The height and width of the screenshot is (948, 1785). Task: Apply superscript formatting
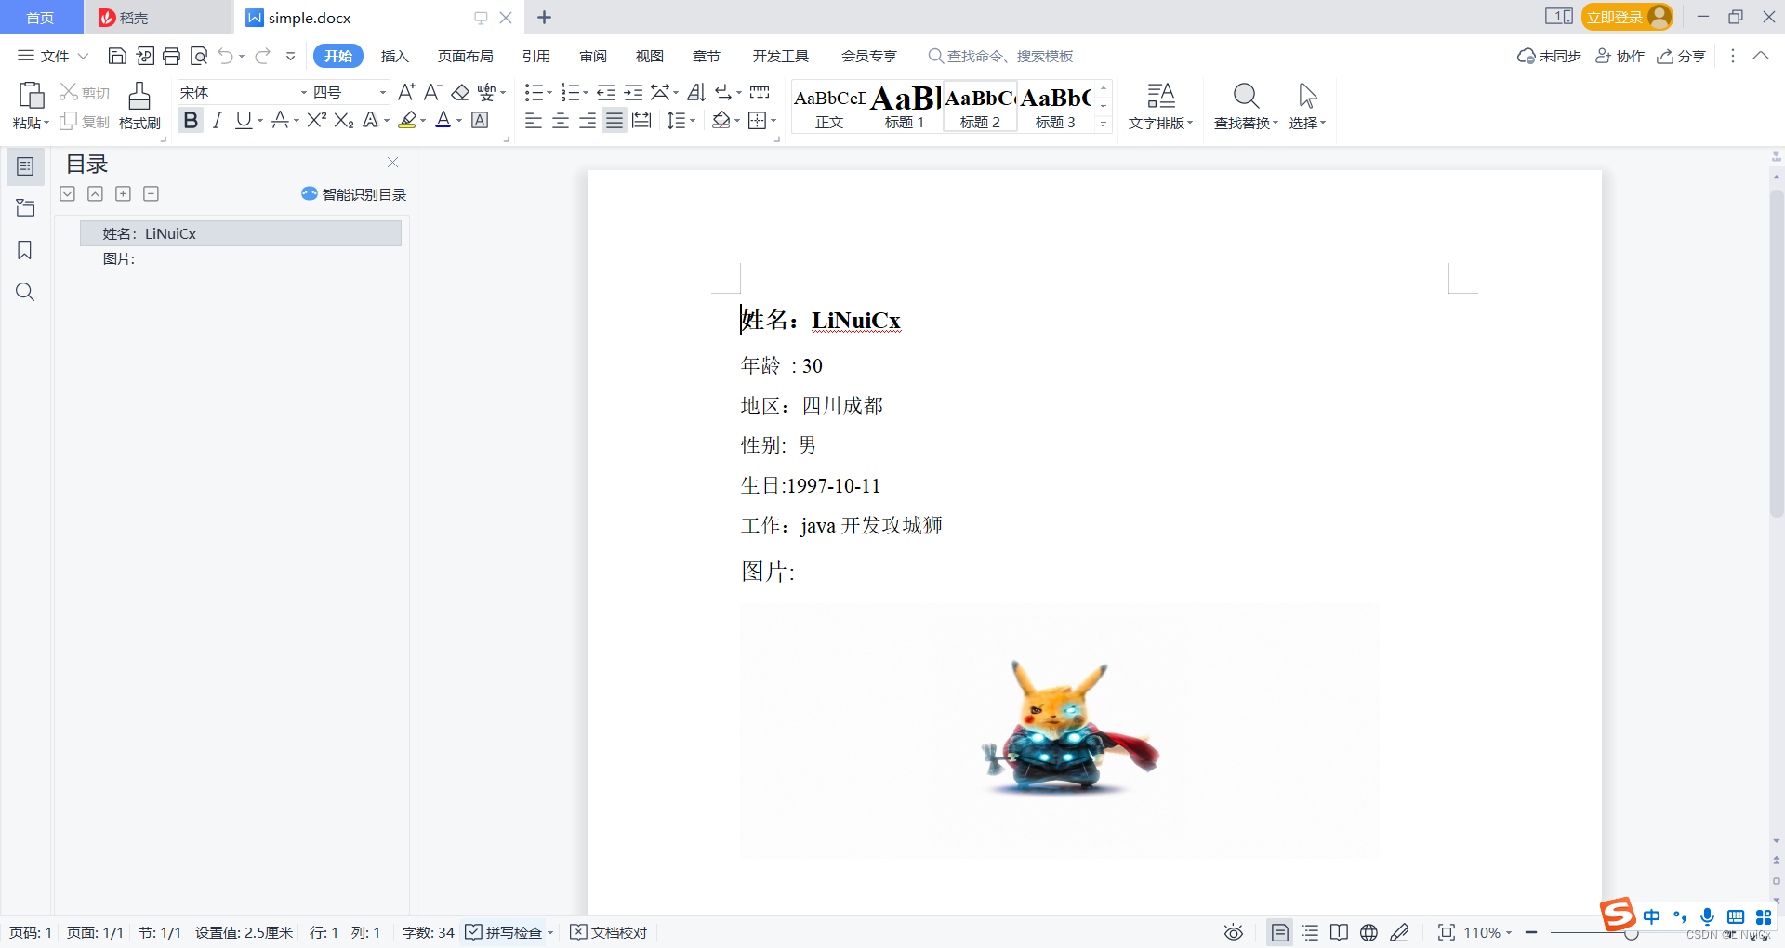coord(316,120)
